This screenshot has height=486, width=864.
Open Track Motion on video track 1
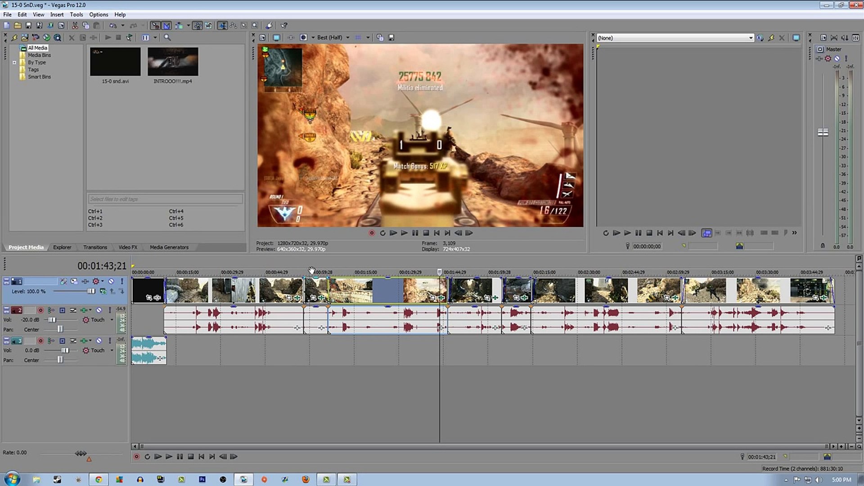[74, 282]
